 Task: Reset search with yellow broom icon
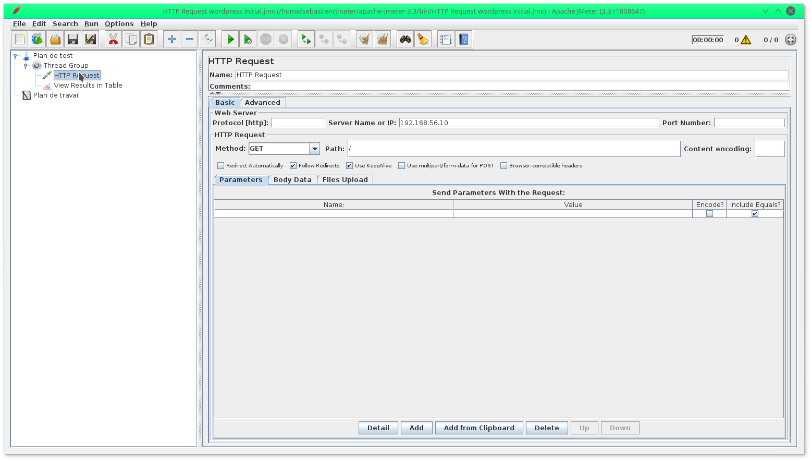coord(423,39)
